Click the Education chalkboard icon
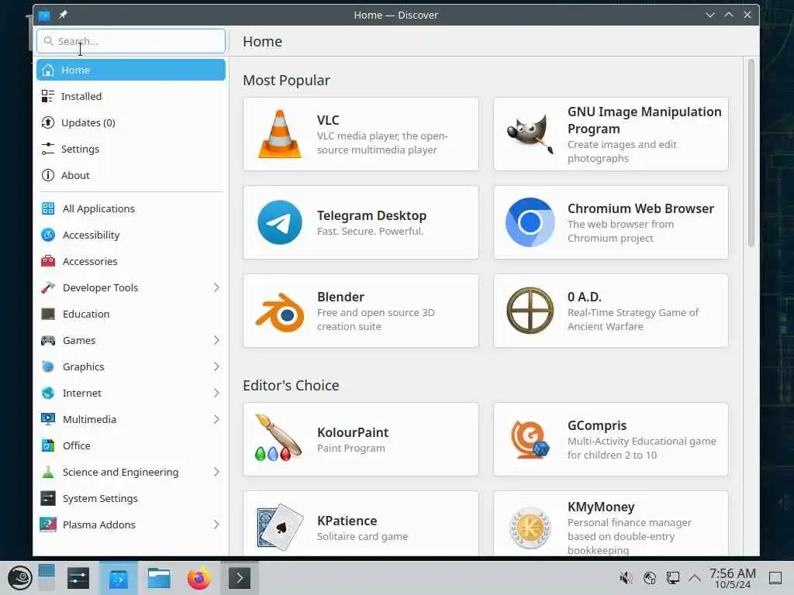This screenshot has height=595, width=794. pos(48,314)
